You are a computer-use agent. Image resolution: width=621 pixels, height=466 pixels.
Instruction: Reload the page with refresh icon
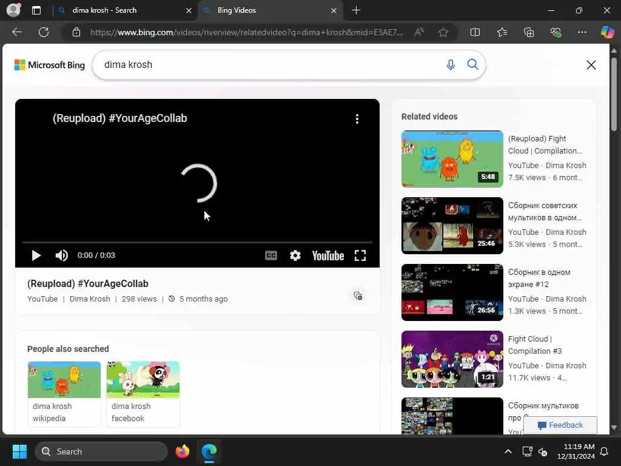point(44,32)
